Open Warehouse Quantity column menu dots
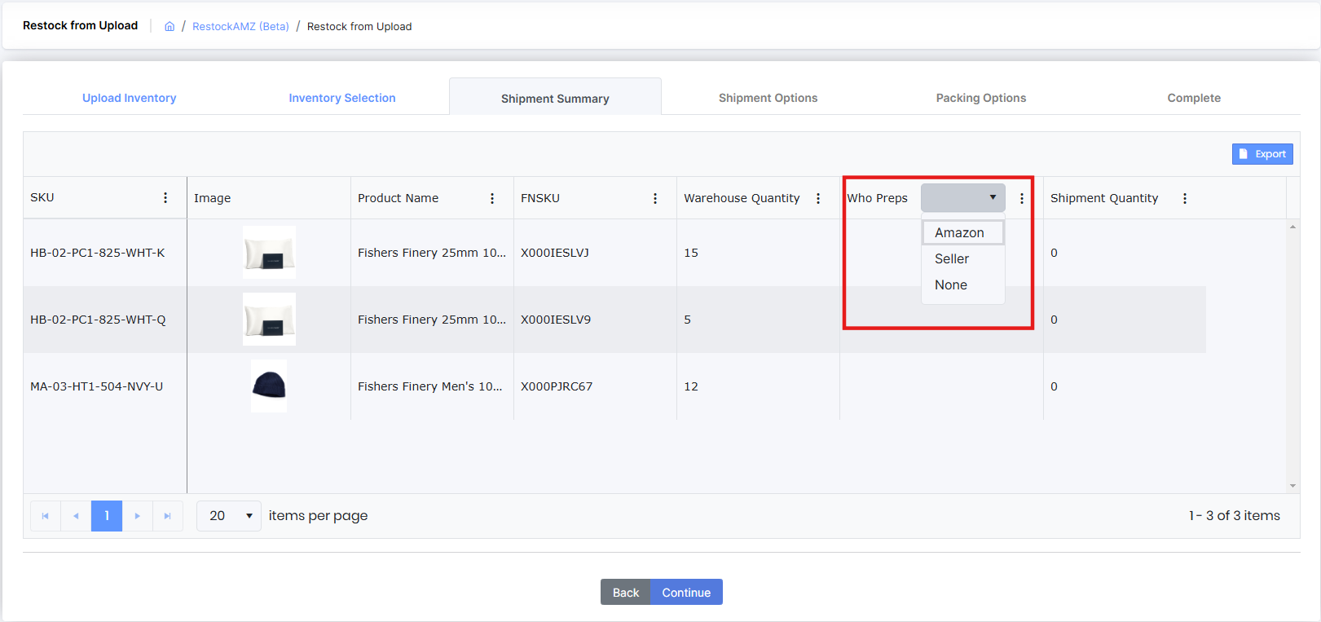 [818, 198]
